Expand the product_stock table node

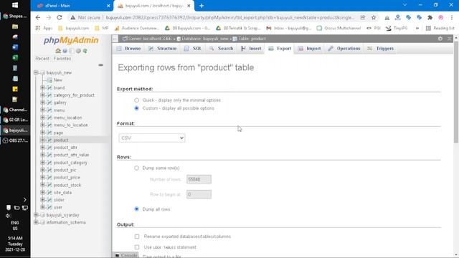point(42,185)
